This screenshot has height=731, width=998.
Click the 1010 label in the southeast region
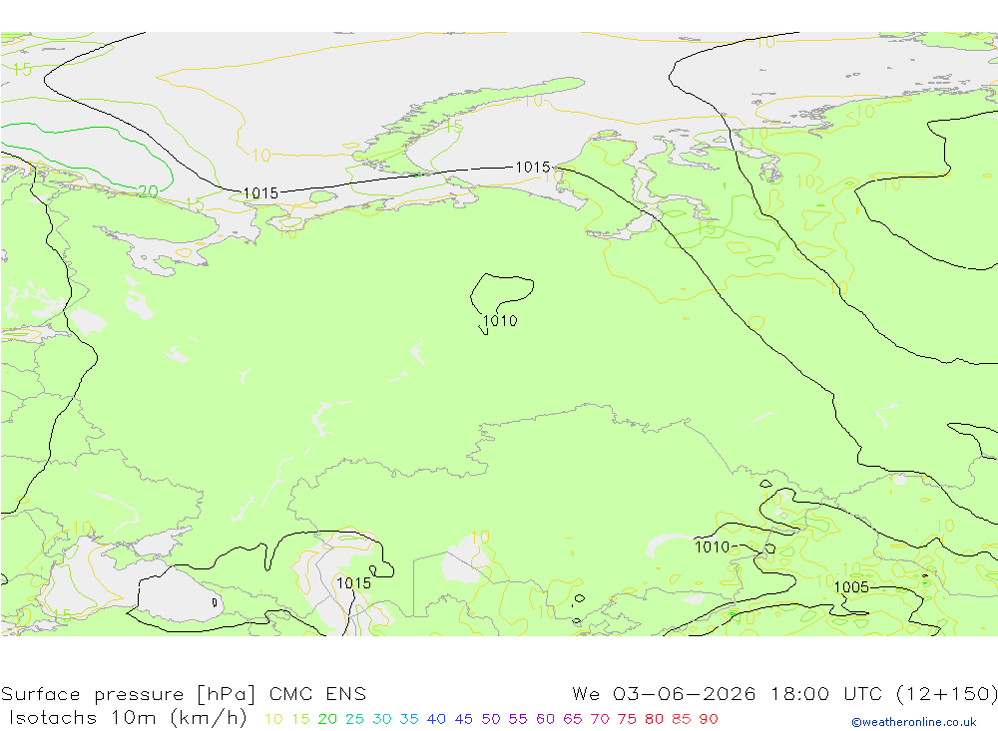pyautogui.click(x=713, y=548)
